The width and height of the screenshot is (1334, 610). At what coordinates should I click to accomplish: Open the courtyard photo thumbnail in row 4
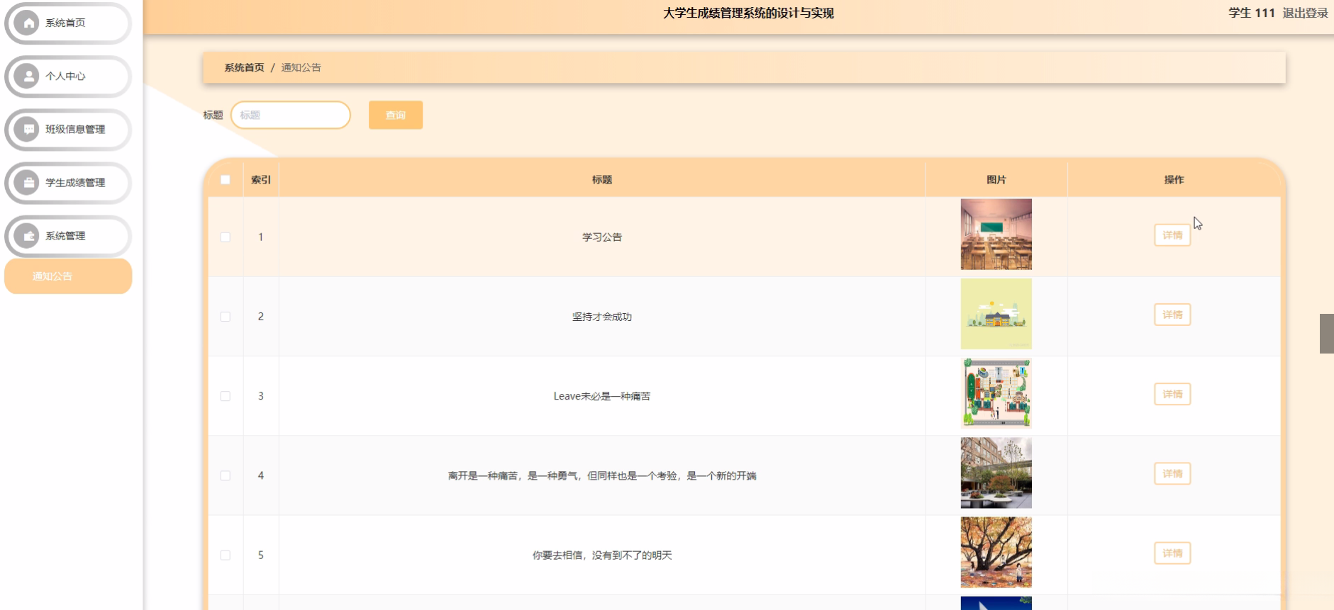click(996, 473)
